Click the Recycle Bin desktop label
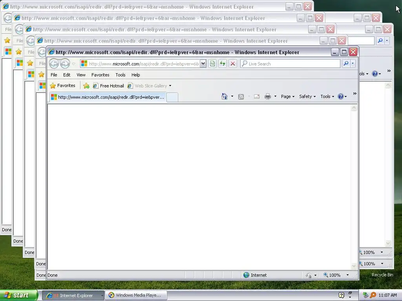This screenshot has height=301, width=402. point(382,275)
